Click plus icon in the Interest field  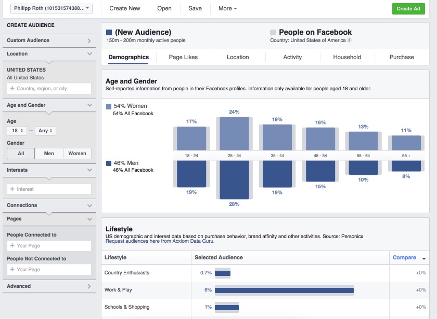pos(12,189)
